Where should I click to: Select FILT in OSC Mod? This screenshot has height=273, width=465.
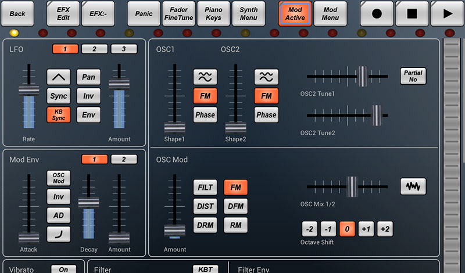205,188
